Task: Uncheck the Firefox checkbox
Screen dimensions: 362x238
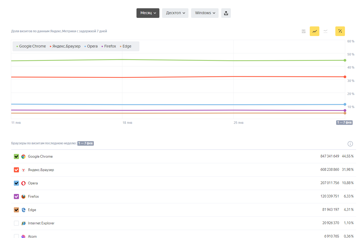Action: click(x=16, y=197)
